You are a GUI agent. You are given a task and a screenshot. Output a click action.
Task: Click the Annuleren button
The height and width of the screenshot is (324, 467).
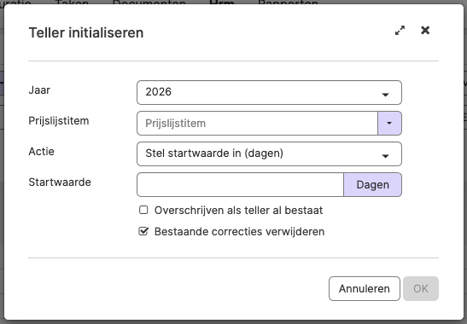coord(365,288)
